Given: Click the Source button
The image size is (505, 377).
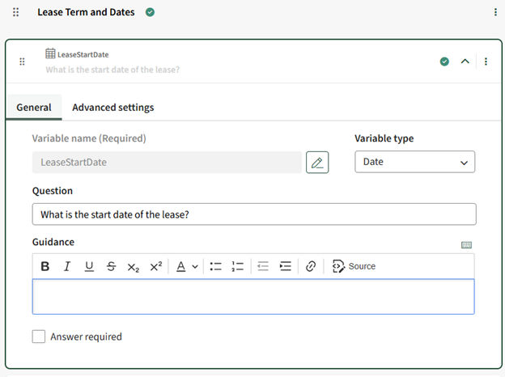Looking at the screenshot, I should (x=354, y=266).
